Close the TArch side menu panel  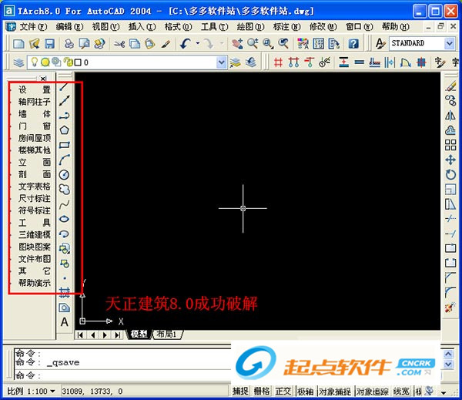(43, 79)
